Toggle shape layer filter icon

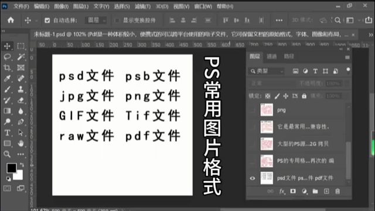click(325, 71)
